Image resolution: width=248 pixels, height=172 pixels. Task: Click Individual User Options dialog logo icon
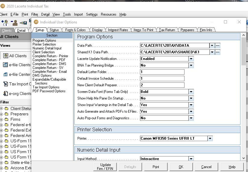pyautogui.click(x=36, y=22)
